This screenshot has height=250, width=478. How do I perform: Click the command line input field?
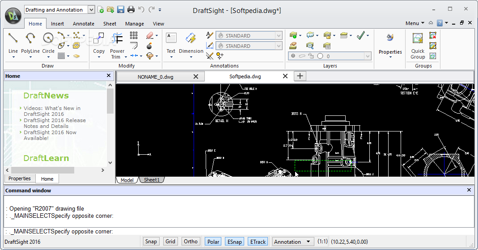tap(238, 232)
